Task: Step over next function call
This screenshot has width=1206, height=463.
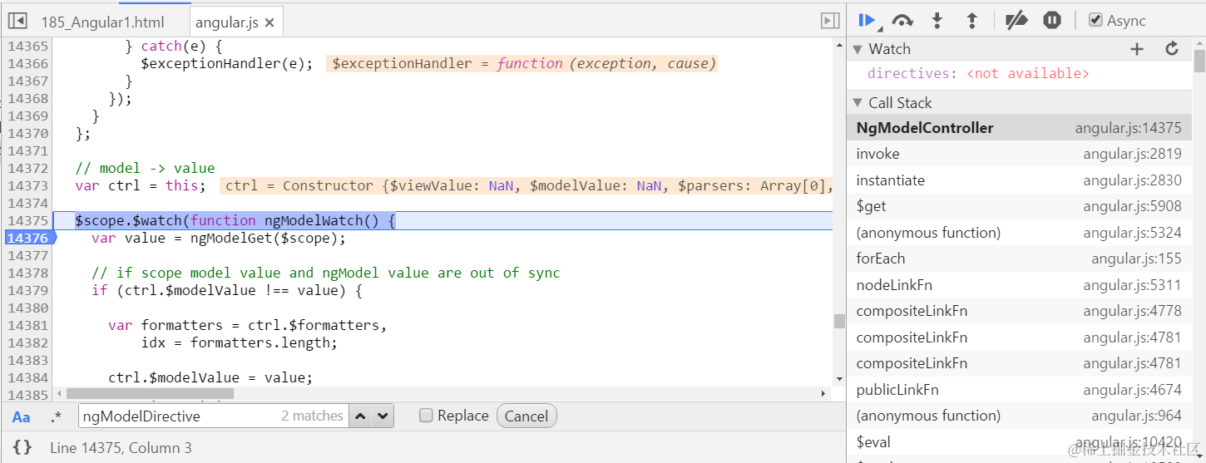Action: coord(902,21)
